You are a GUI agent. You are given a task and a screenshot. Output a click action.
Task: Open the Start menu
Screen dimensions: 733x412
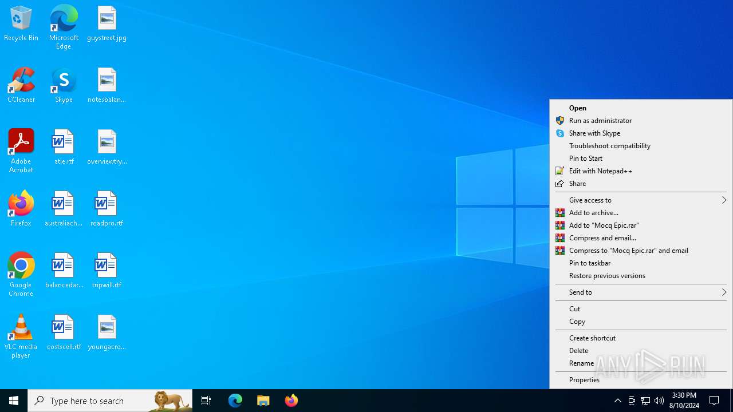tap(14, 401)
